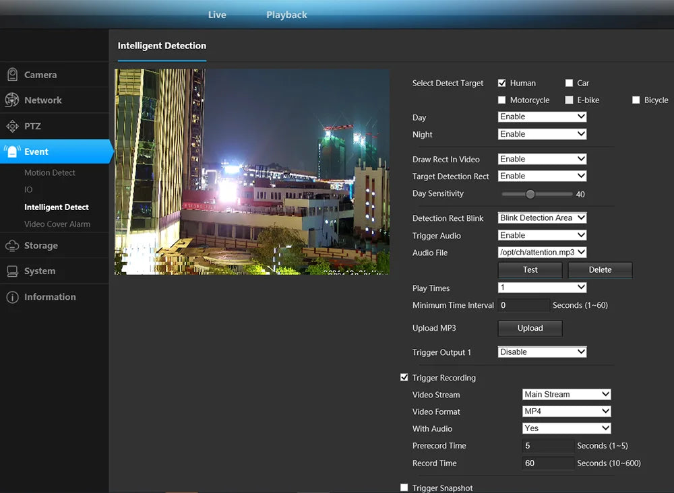Open the Storage settings section
This screenshot has height=493, width=674.
pyautogui.click(x=39, y=245)
